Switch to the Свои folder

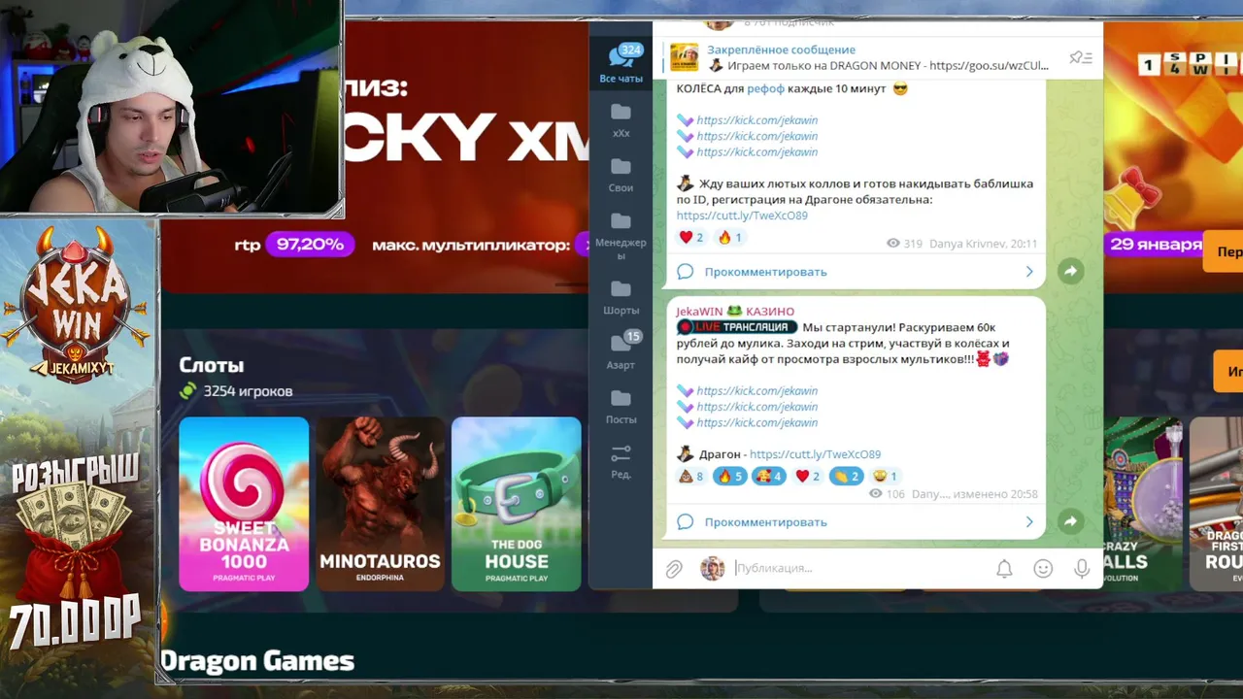coord(621,175)
